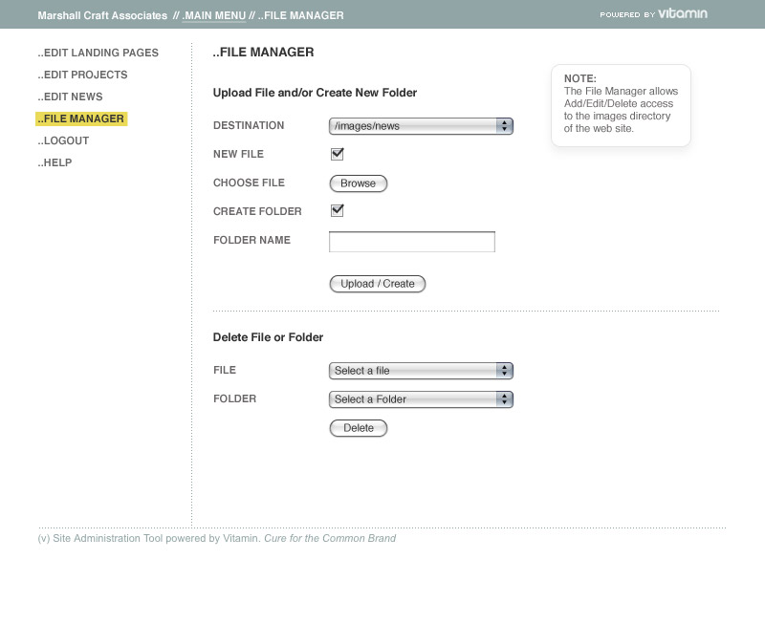
Task: Log out via the Logout link
Action: click(64, 140)
